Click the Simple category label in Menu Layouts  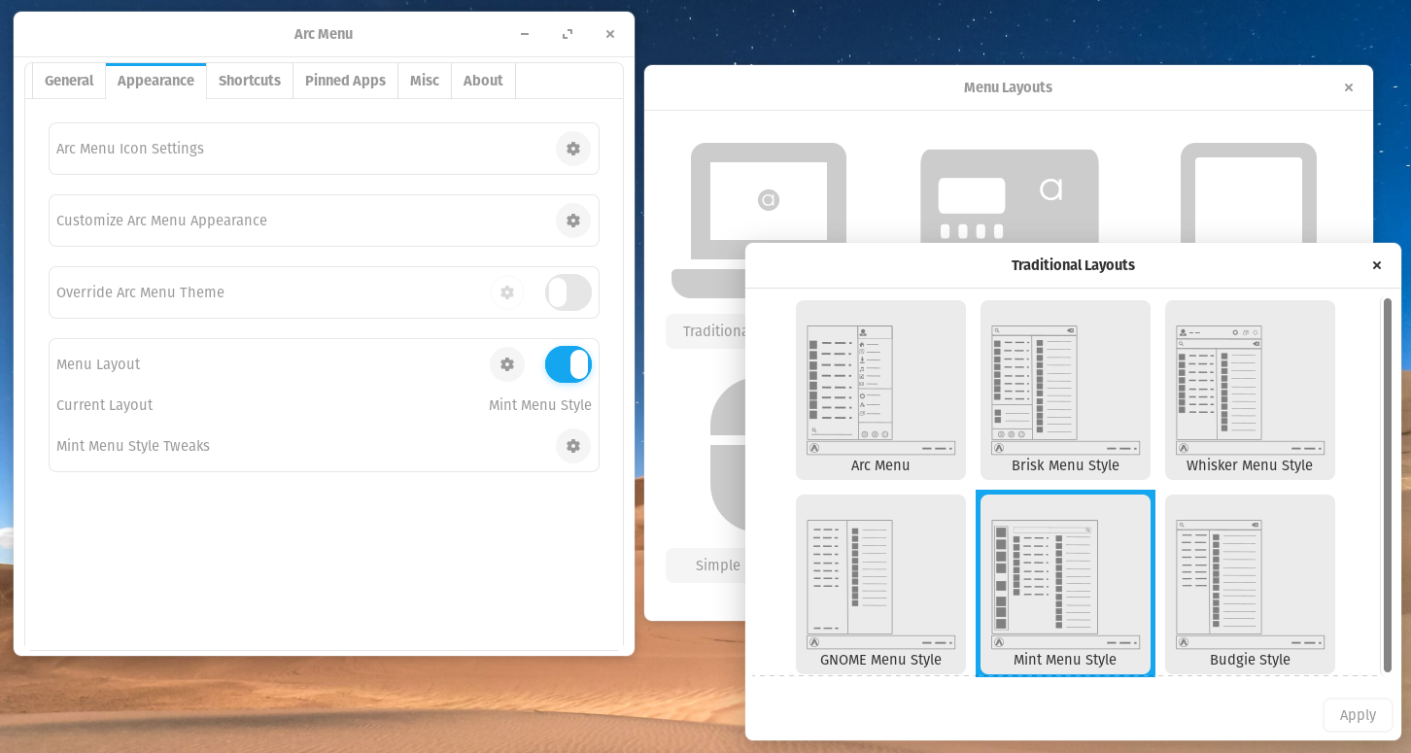pyautogui.click(x=718, y=565)
